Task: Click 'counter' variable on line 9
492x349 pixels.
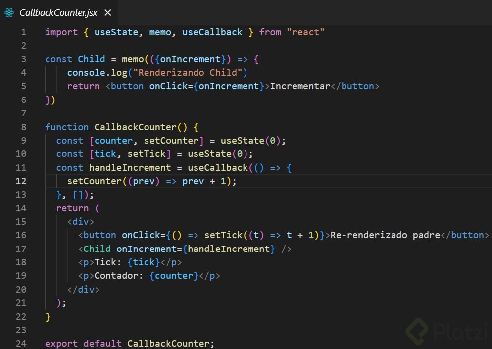Action: coord(113,141)
